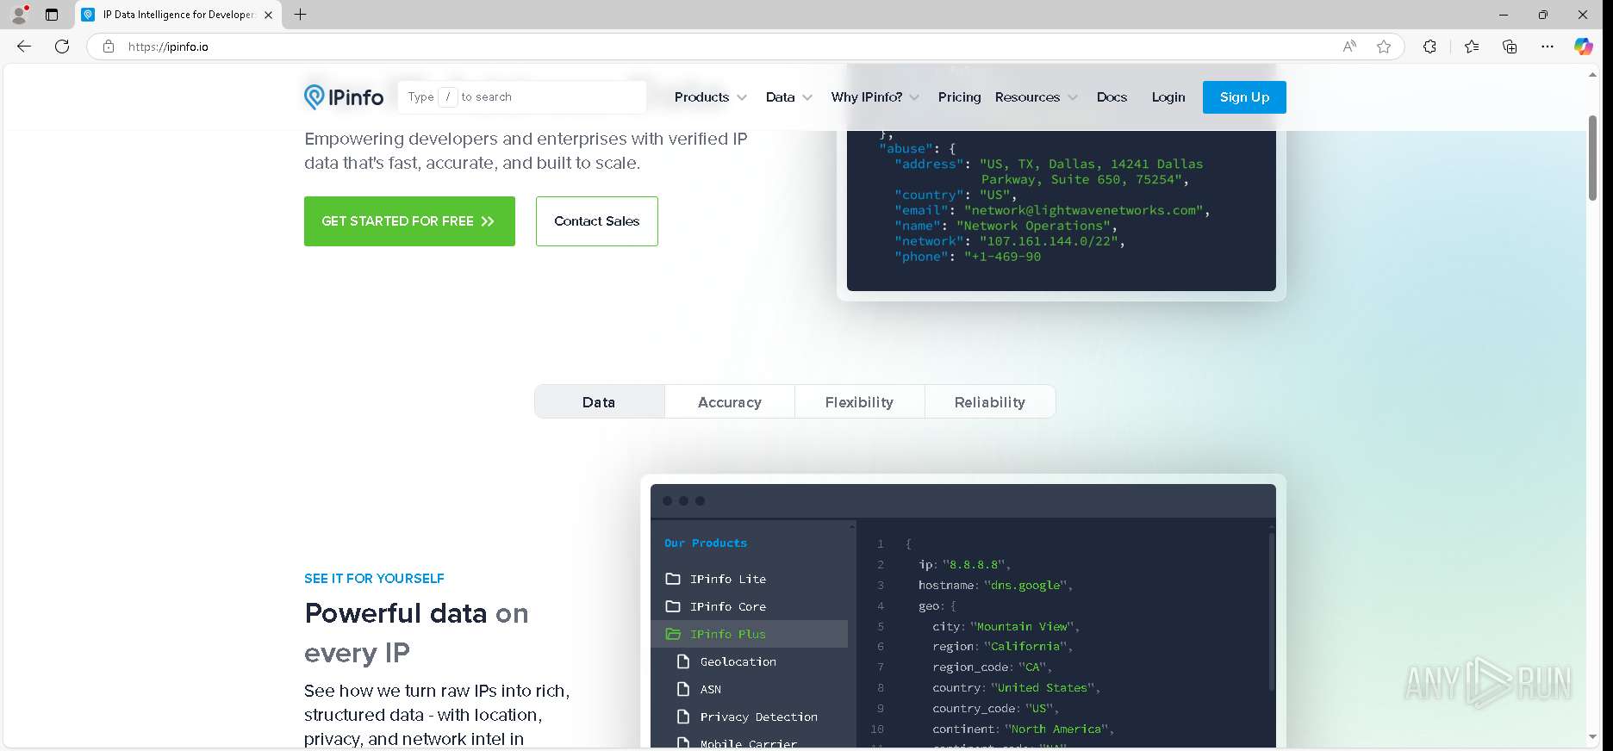Switch to the Reliability tab
1613x751 pixels.
click(990, 402)
